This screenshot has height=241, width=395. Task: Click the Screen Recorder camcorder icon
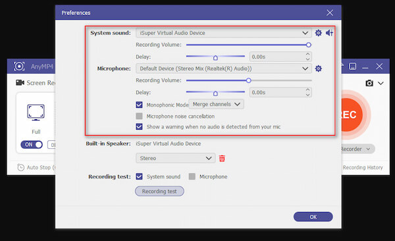click(20, 82)
